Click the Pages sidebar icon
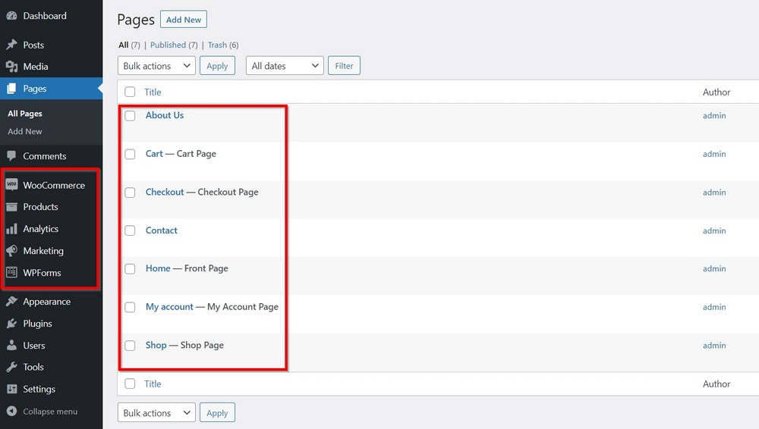 point(11,89)
